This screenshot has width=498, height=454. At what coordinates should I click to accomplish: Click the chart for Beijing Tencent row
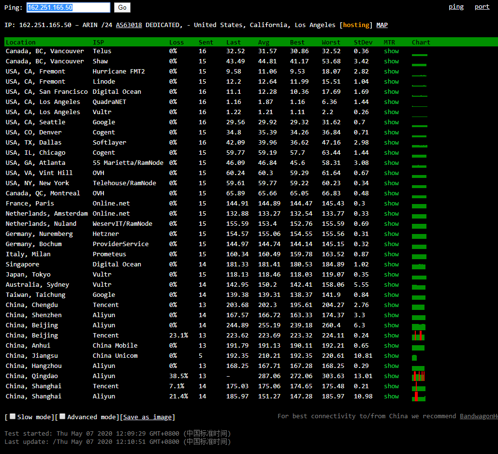(418, 336)
